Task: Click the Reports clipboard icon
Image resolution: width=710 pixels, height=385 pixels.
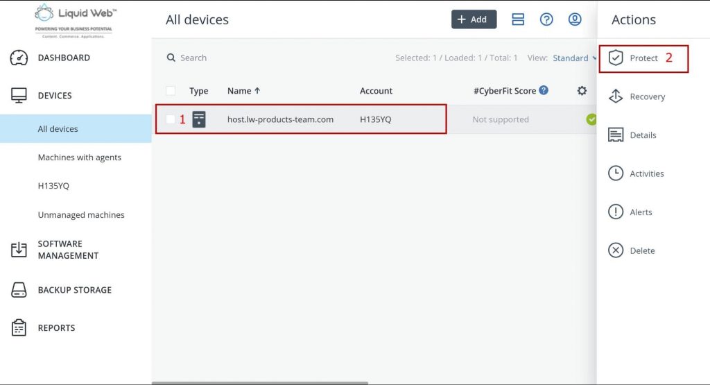Action: point(19,327)
